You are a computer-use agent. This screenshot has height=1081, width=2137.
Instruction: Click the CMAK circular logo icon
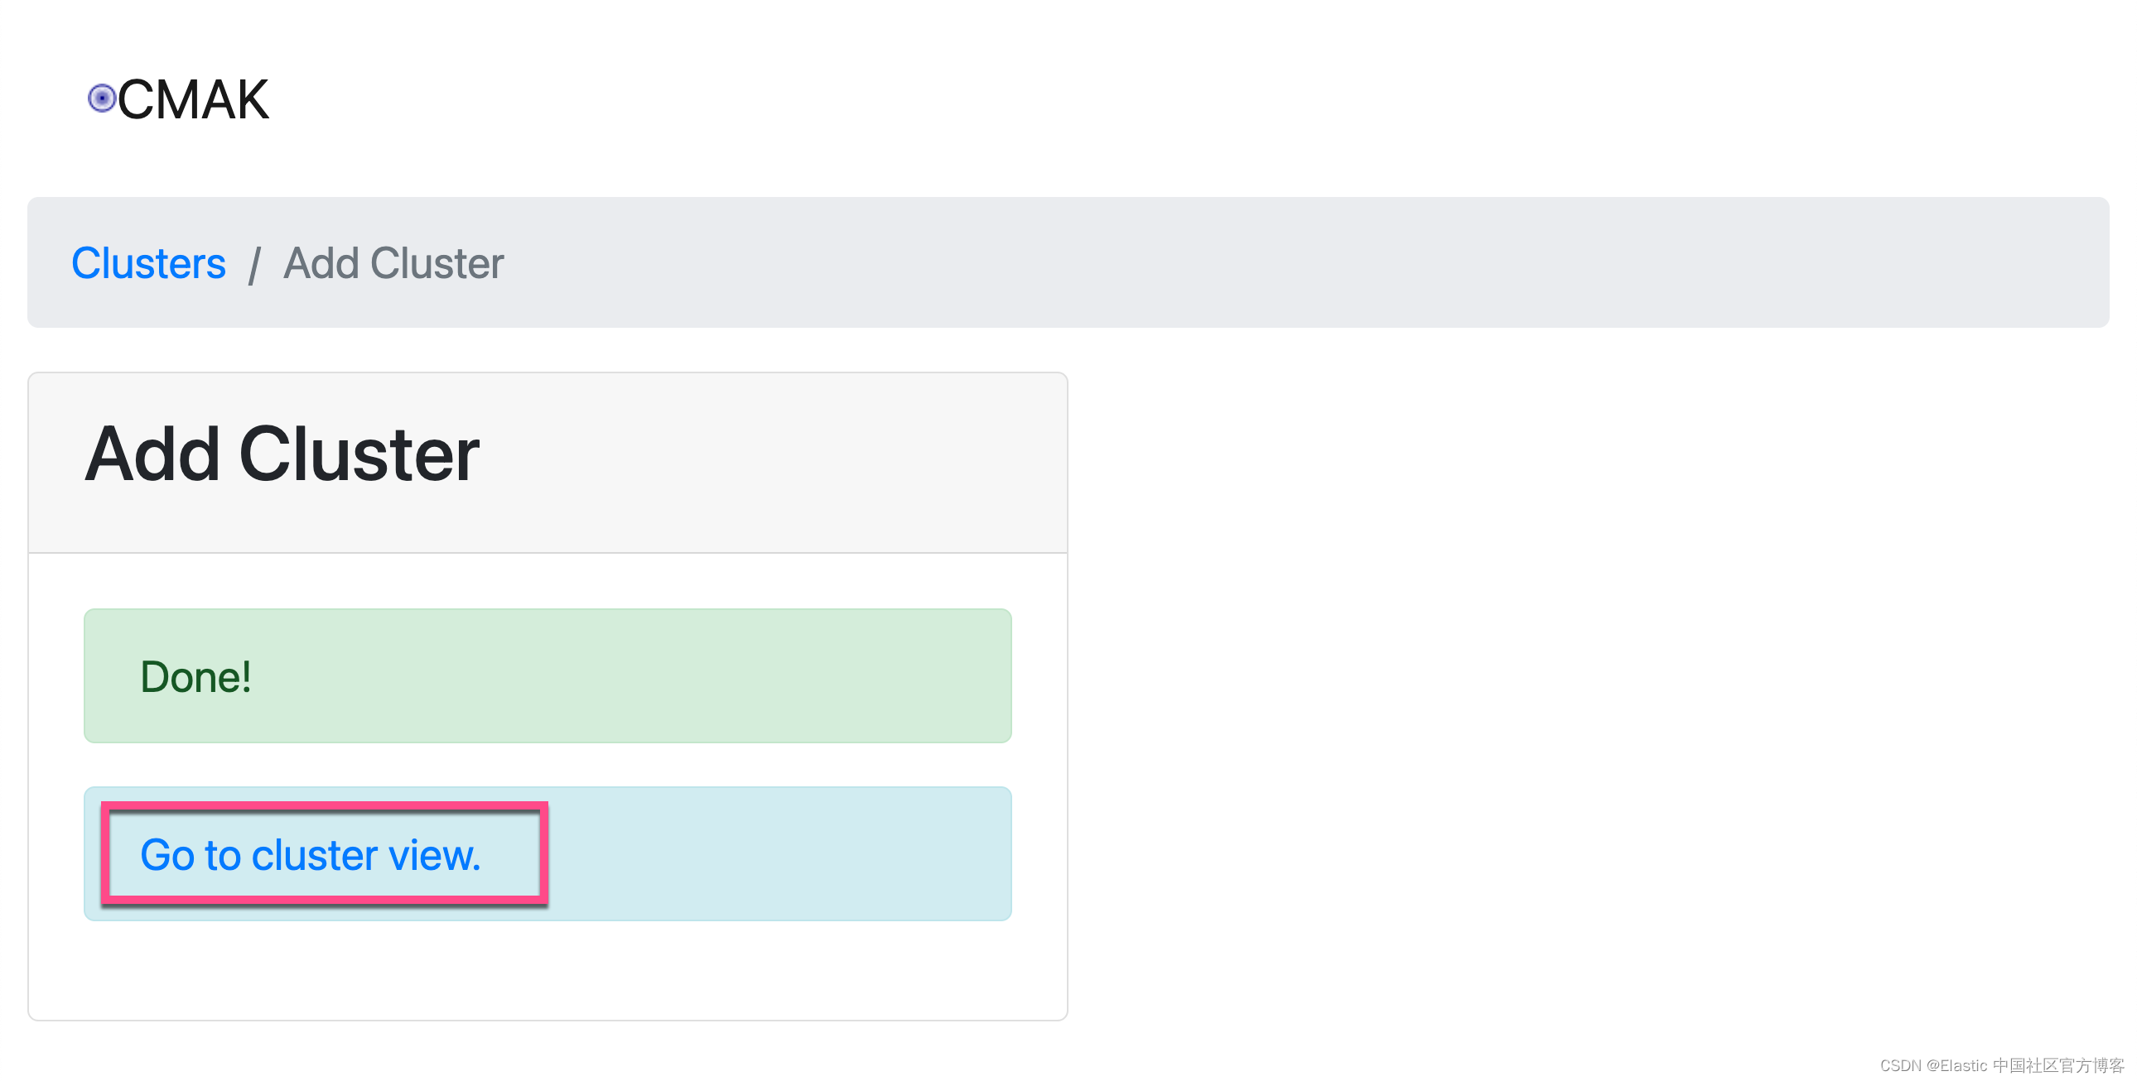101,98
